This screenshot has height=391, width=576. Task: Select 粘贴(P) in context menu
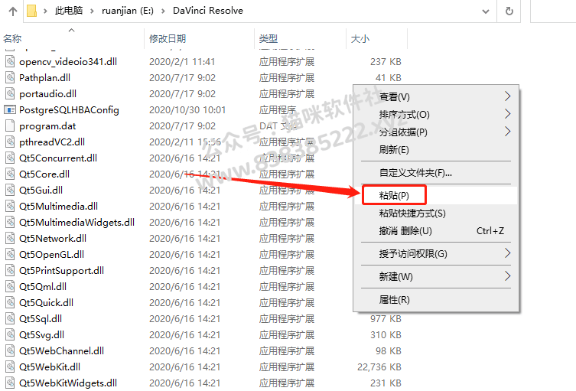(x=436, y=196)
